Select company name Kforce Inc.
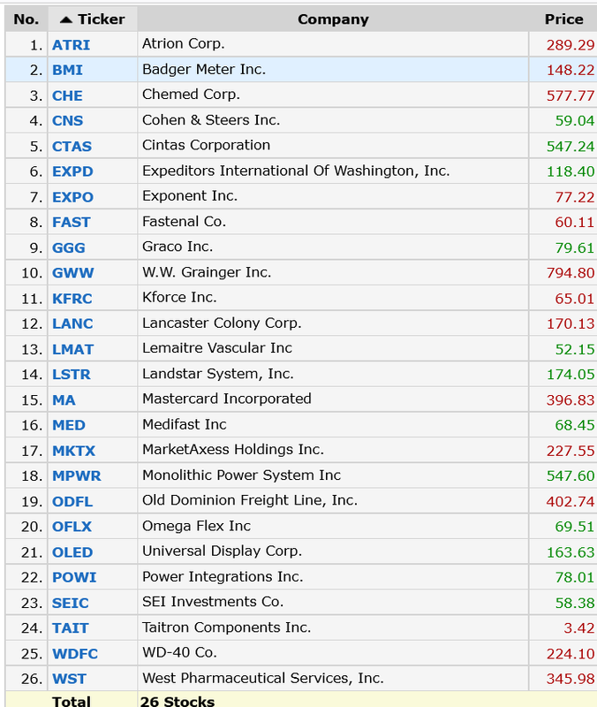This screenshot has height=707, width=597. 179,298
